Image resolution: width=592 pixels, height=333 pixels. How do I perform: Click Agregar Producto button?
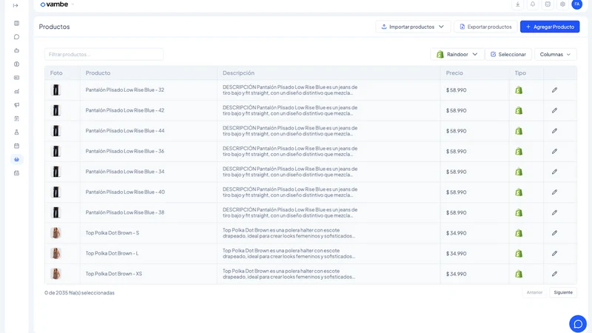pos(550,27)
